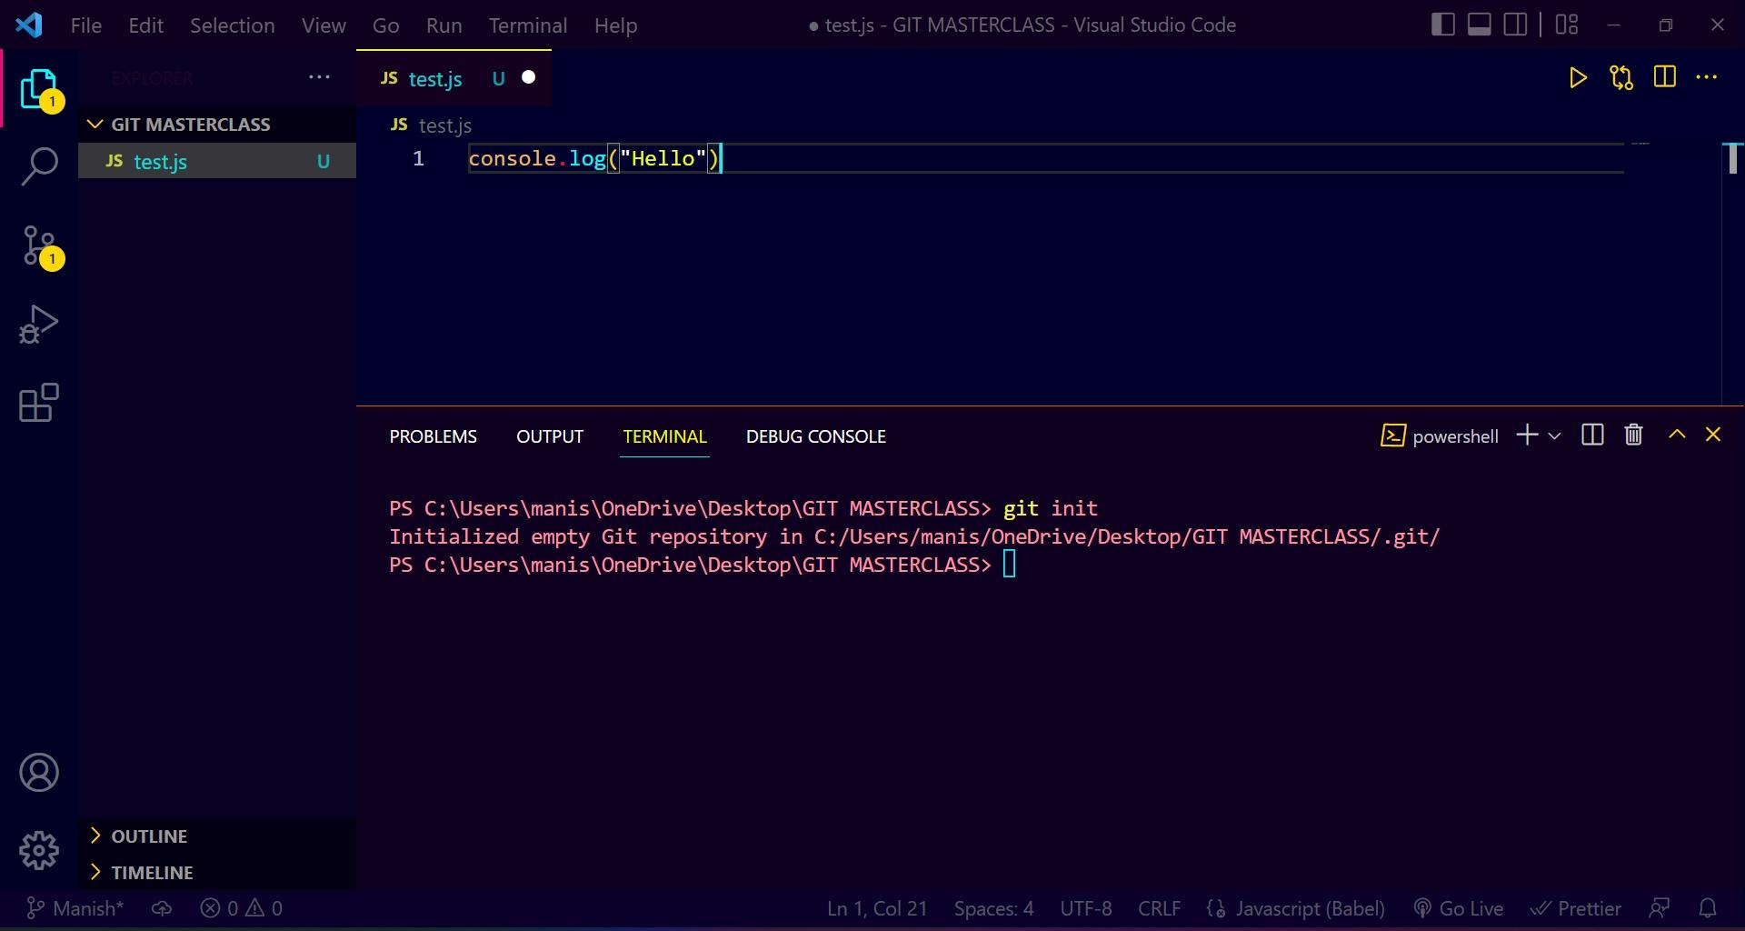This screenshot has height=931, width=1745.
Task: Open the View menu
Action: [324, 25]
